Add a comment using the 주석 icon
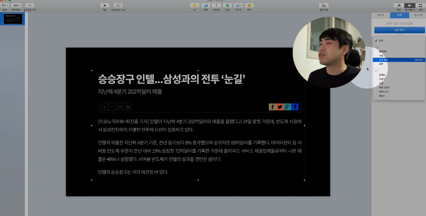The width and height of the screenshot is (426, 216). (249, 5)
